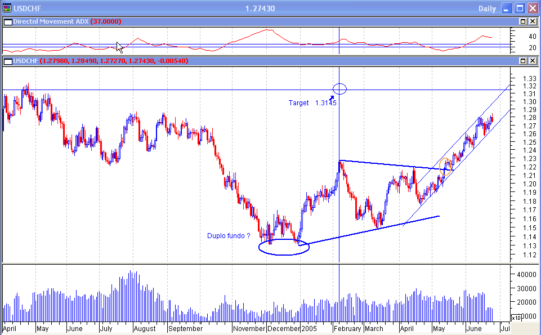Viewport: 541px width, 335px height.
Task: Close the USDCHF price pane
Action: pyautogui.click(x=533, y=61)
